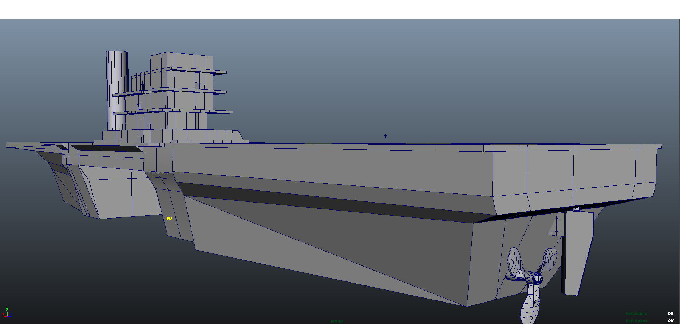The image size is (680, 324).
Task: Click the persp camera name label
Action: click(336, 321)
